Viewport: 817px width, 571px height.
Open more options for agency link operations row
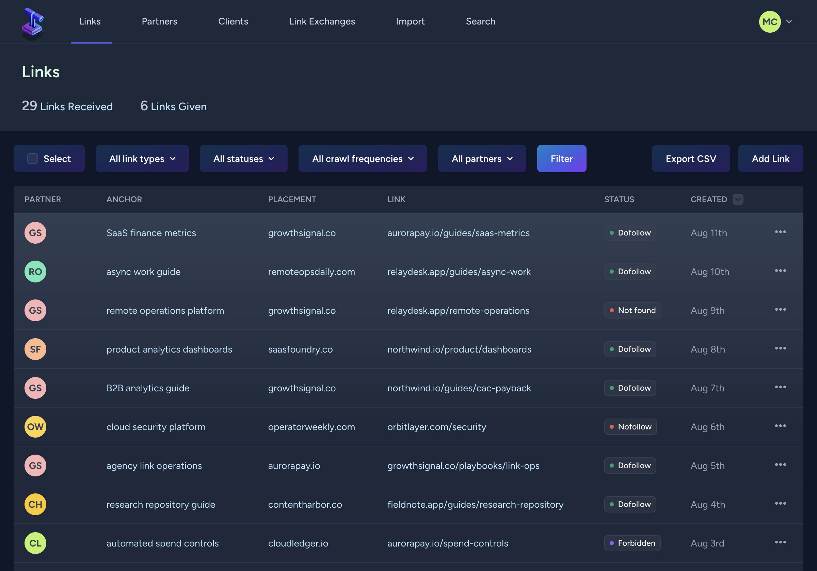780,464
